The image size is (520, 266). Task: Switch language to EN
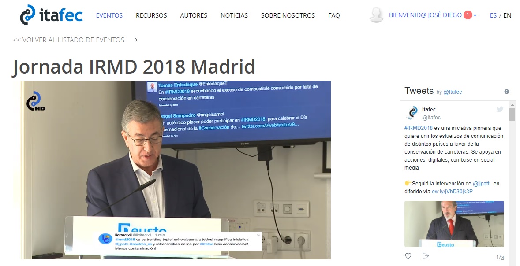pyautogui.click(x=507, y=15)
